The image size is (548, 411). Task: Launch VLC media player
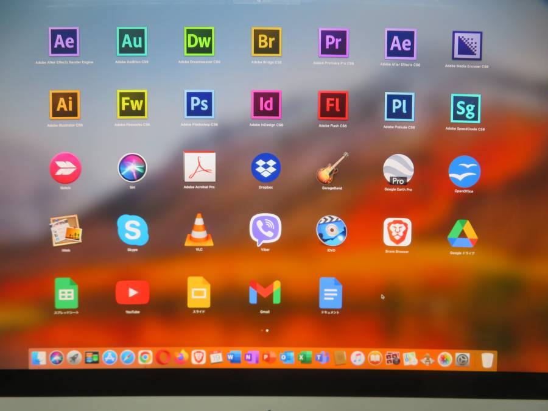(199, 230)
